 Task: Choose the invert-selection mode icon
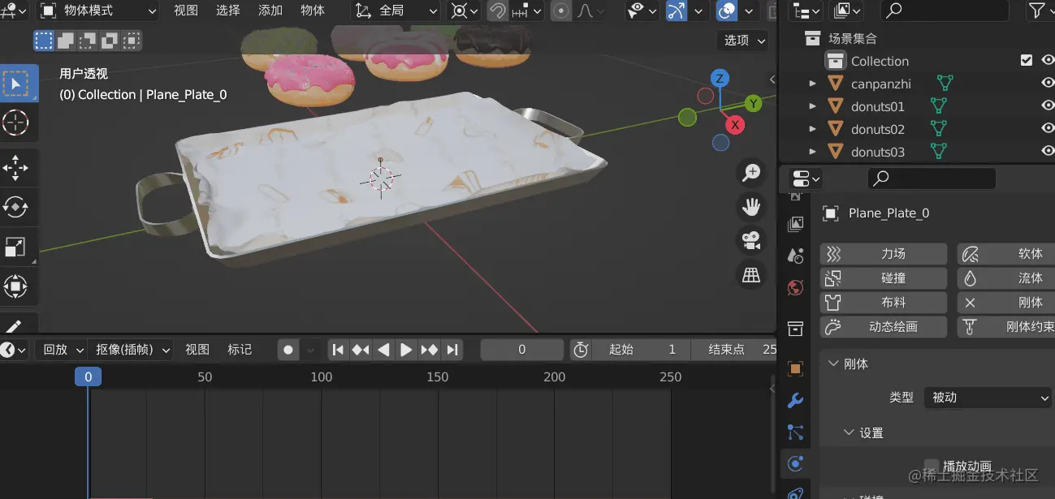(x=110, y=40)
